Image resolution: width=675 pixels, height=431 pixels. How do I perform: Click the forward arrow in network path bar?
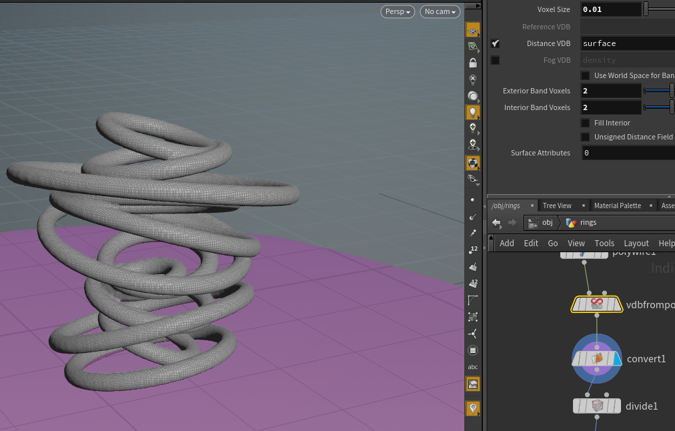512,223
